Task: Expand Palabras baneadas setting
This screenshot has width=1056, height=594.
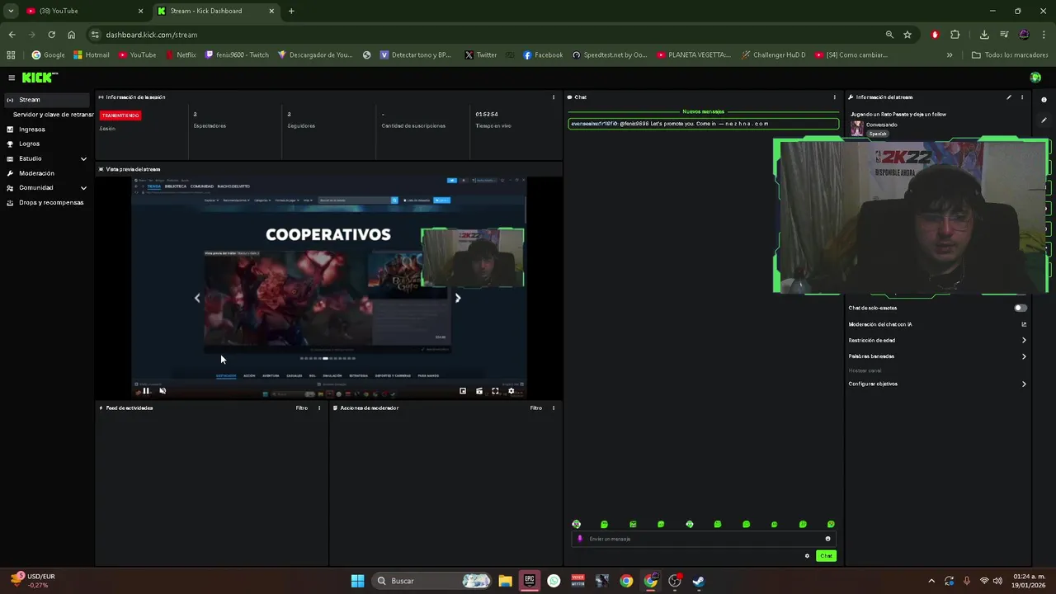Action: pyautogui.click(x=1024, y=356)
